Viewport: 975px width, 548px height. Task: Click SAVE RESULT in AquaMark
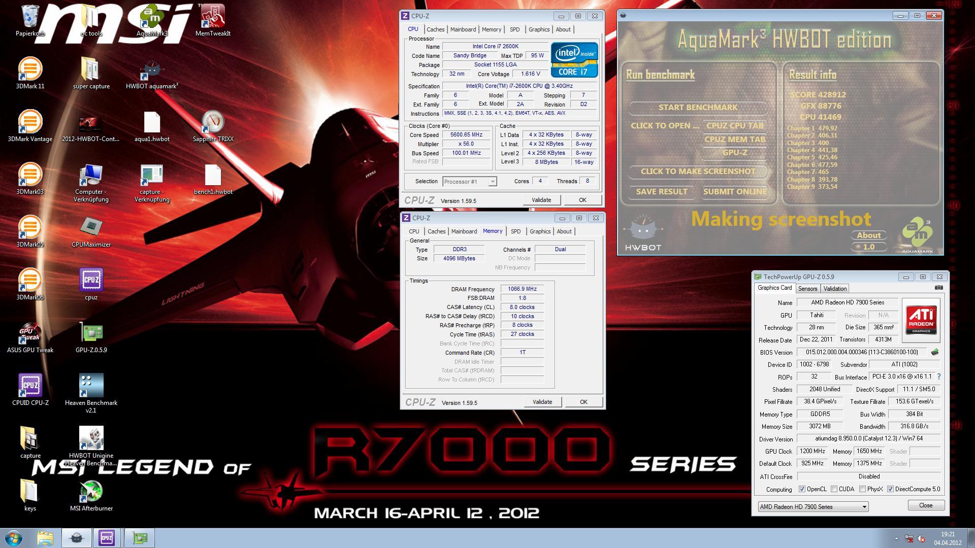662,192
